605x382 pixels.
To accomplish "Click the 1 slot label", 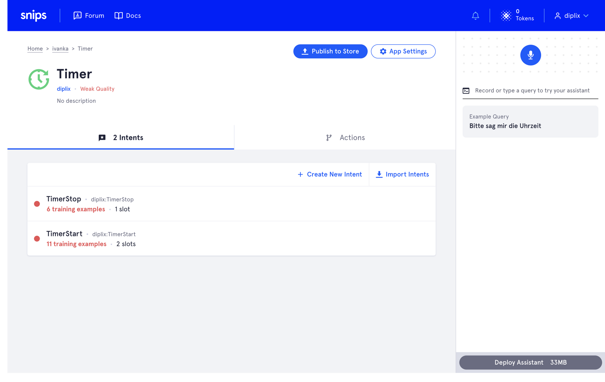I will pos(122,209).
